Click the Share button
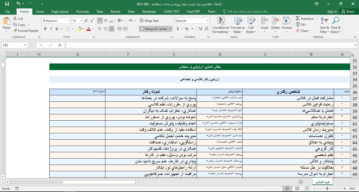 347,12
